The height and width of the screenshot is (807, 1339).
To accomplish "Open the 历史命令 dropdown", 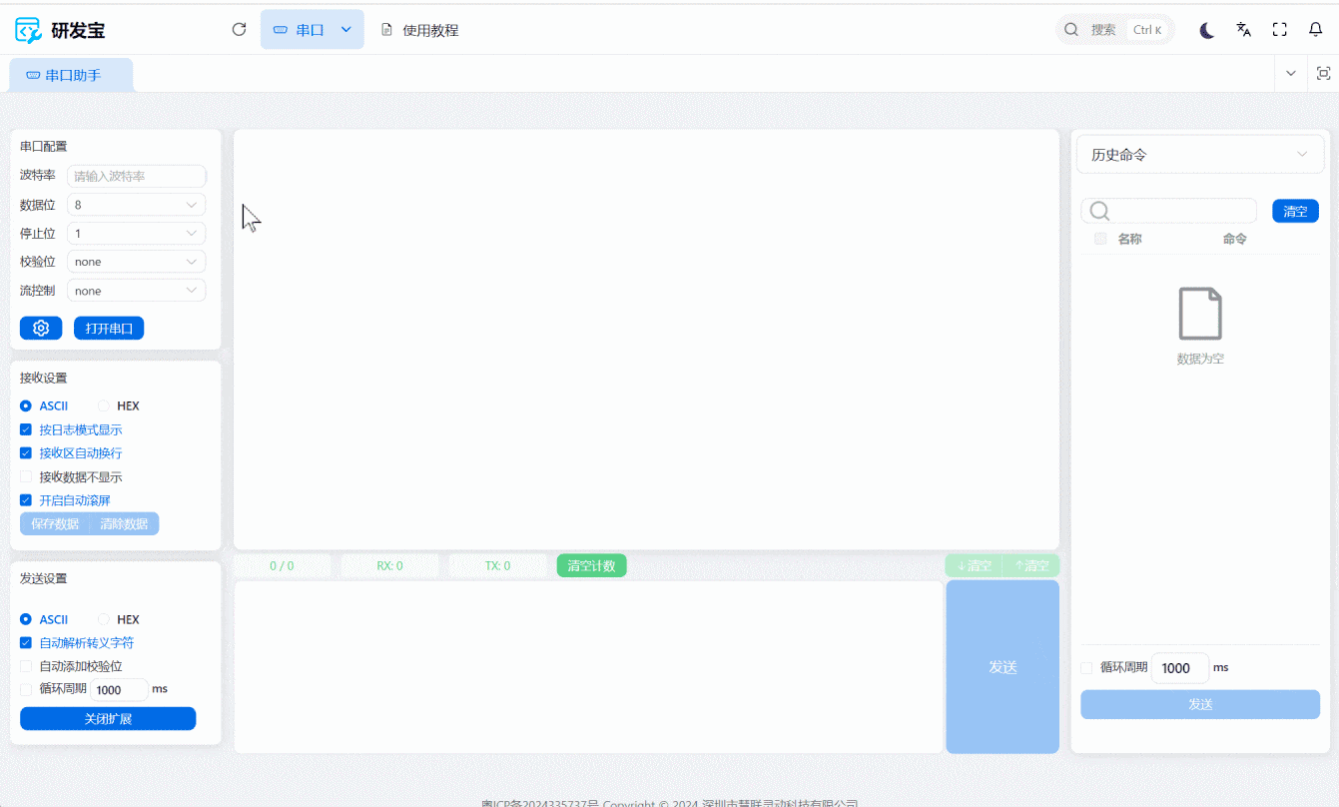I will coord(1199,154).
